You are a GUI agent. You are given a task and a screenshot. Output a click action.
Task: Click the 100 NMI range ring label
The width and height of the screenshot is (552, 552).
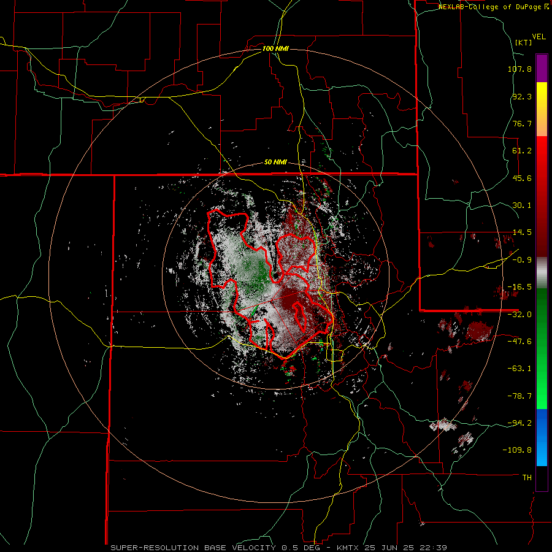pos(275,48)
